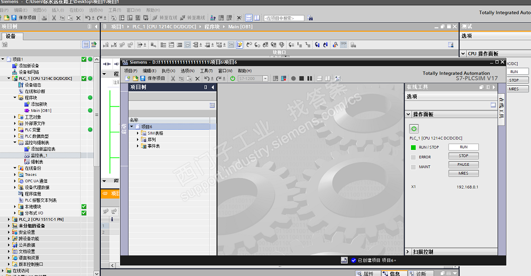
Task: Collapse PLCSIM project tree with arrow icon
Action: click(x=213, y=87)
